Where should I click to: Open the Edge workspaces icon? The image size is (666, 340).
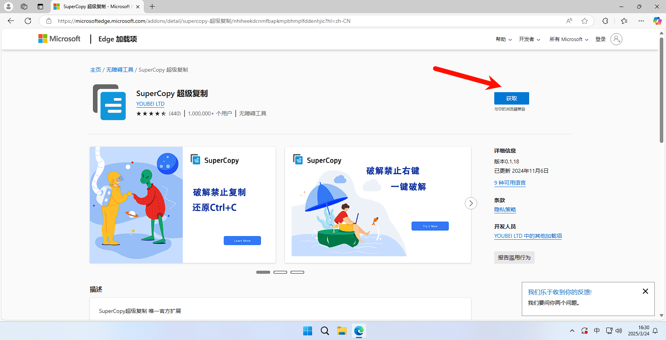tap(24, 7)
